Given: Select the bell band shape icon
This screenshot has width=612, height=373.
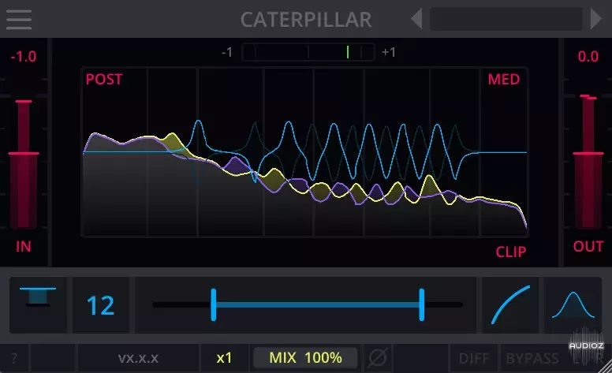Looking at the screenshot, I should (573, 304).
